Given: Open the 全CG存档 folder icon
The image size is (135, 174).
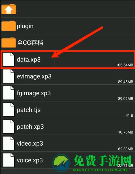Looking at the screenshot, I should pos(8,42).
